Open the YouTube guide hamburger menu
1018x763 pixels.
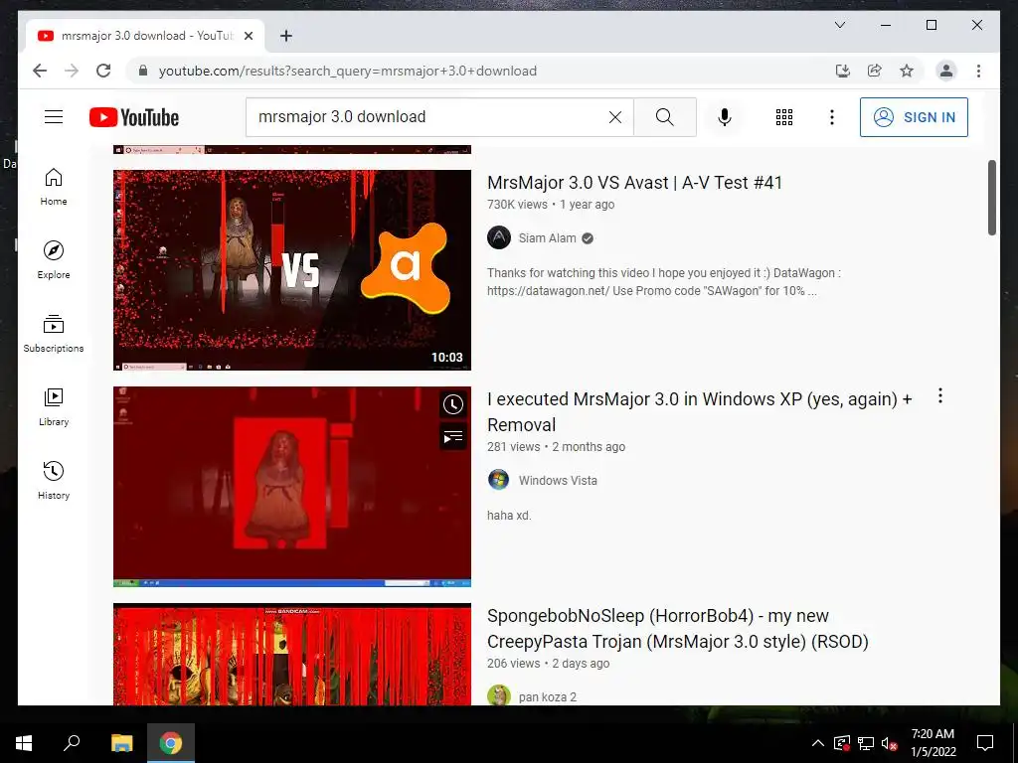coord(54,117)
